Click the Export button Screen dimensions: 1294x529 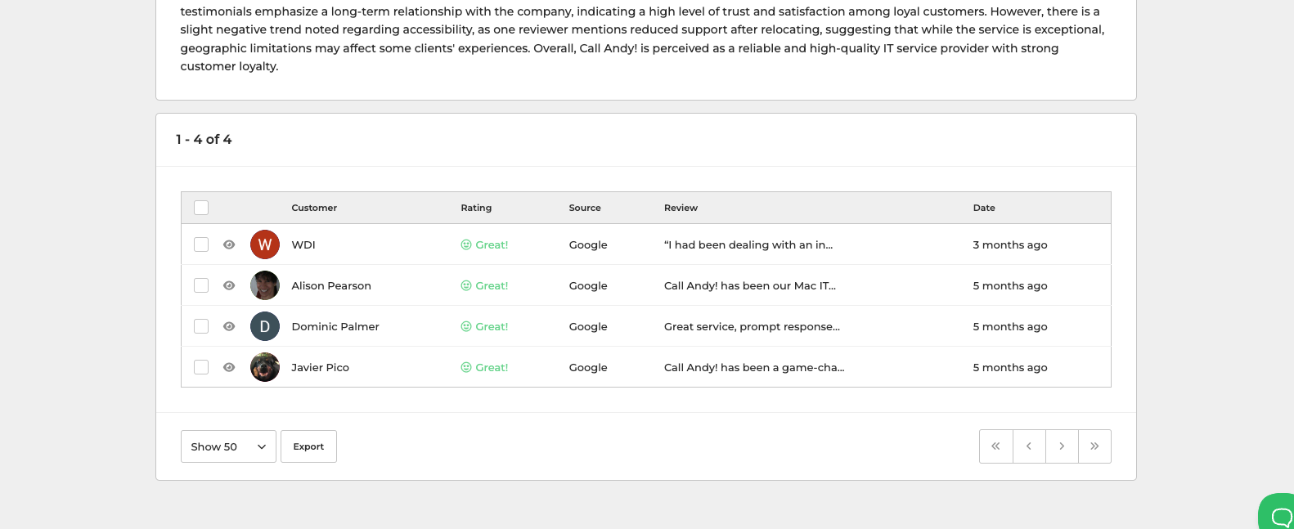[308, 446]
